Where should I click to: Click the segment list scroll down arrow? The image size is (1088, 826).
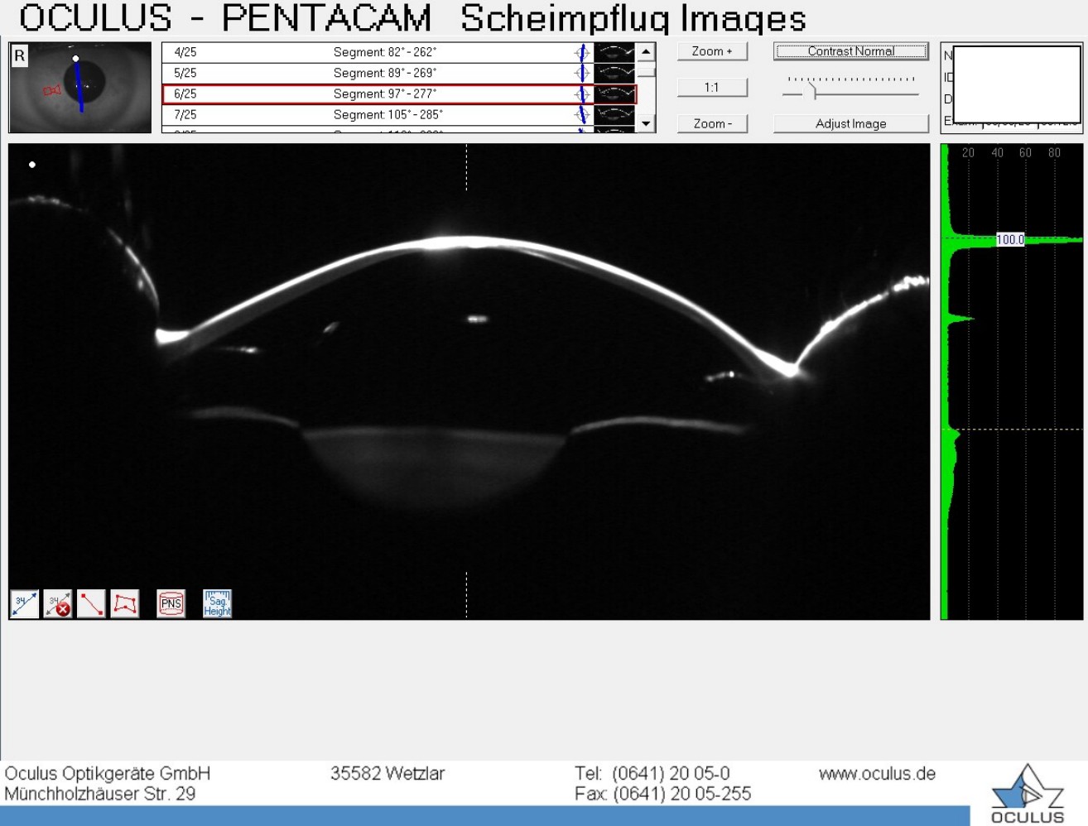click(x=646, y=124)
